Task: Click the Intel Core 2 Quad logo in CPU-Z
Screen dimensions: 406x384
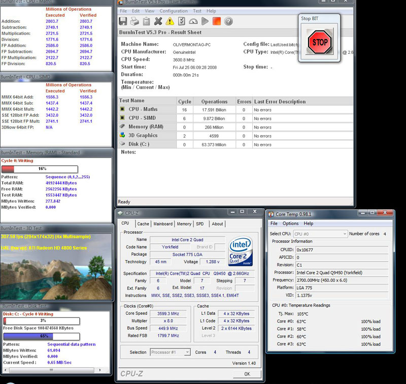Action: [x=241, y=251]
